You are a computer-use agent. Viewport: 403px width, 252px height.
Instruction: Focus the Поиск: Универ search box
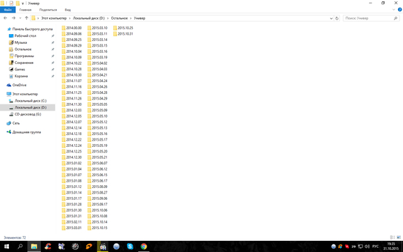(369, 18)
